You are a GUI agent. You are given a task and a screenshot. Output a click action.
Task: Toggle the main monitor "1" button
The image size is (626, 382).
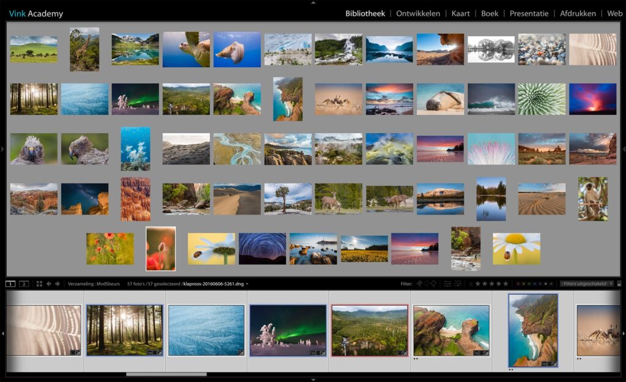(10, 284)
